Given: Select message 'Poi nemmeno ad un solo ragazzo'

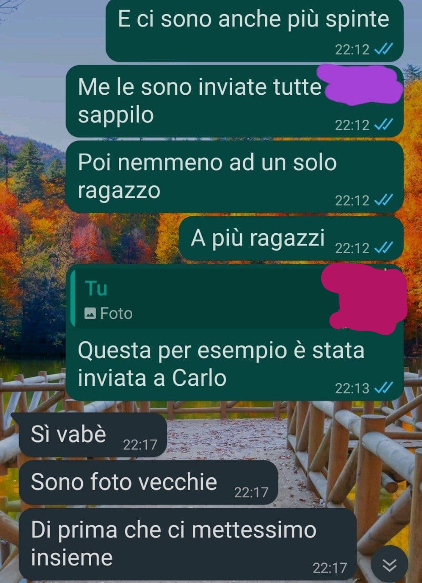Looking at the screenshot, I should (x=235, y=177).
